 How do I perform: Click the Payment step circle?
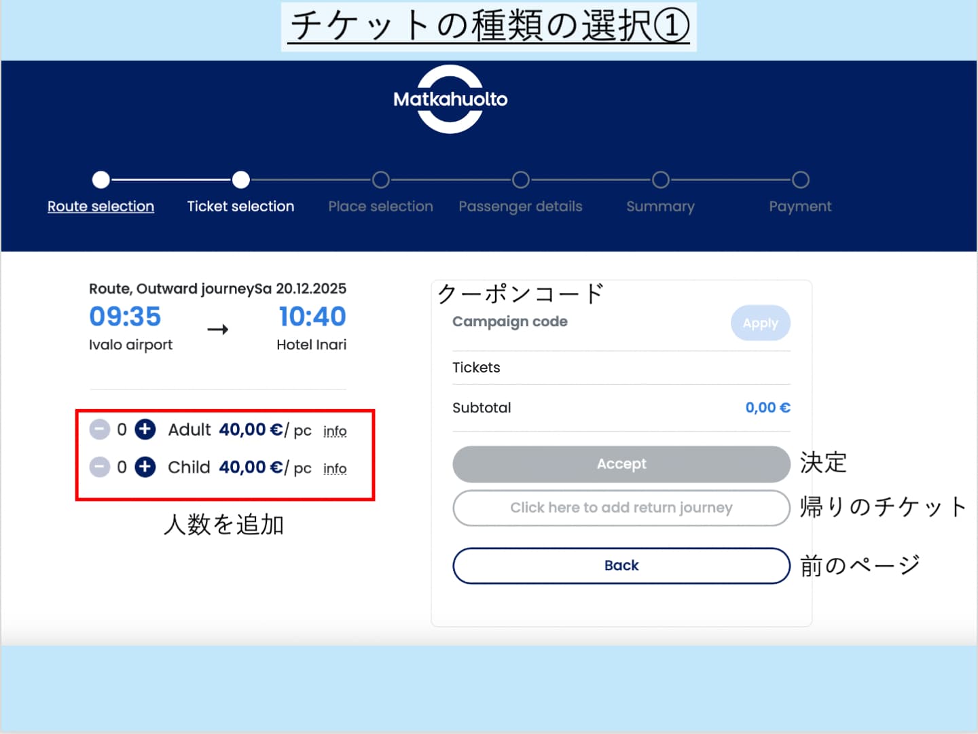(801, 180)
